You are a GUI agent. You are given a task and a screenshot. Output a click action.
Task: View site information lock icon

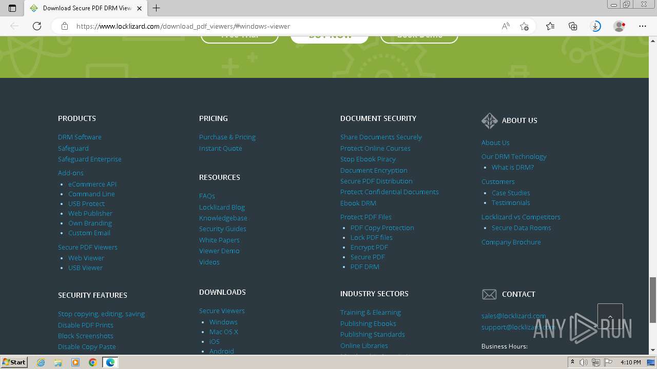(x=65, y=26)
